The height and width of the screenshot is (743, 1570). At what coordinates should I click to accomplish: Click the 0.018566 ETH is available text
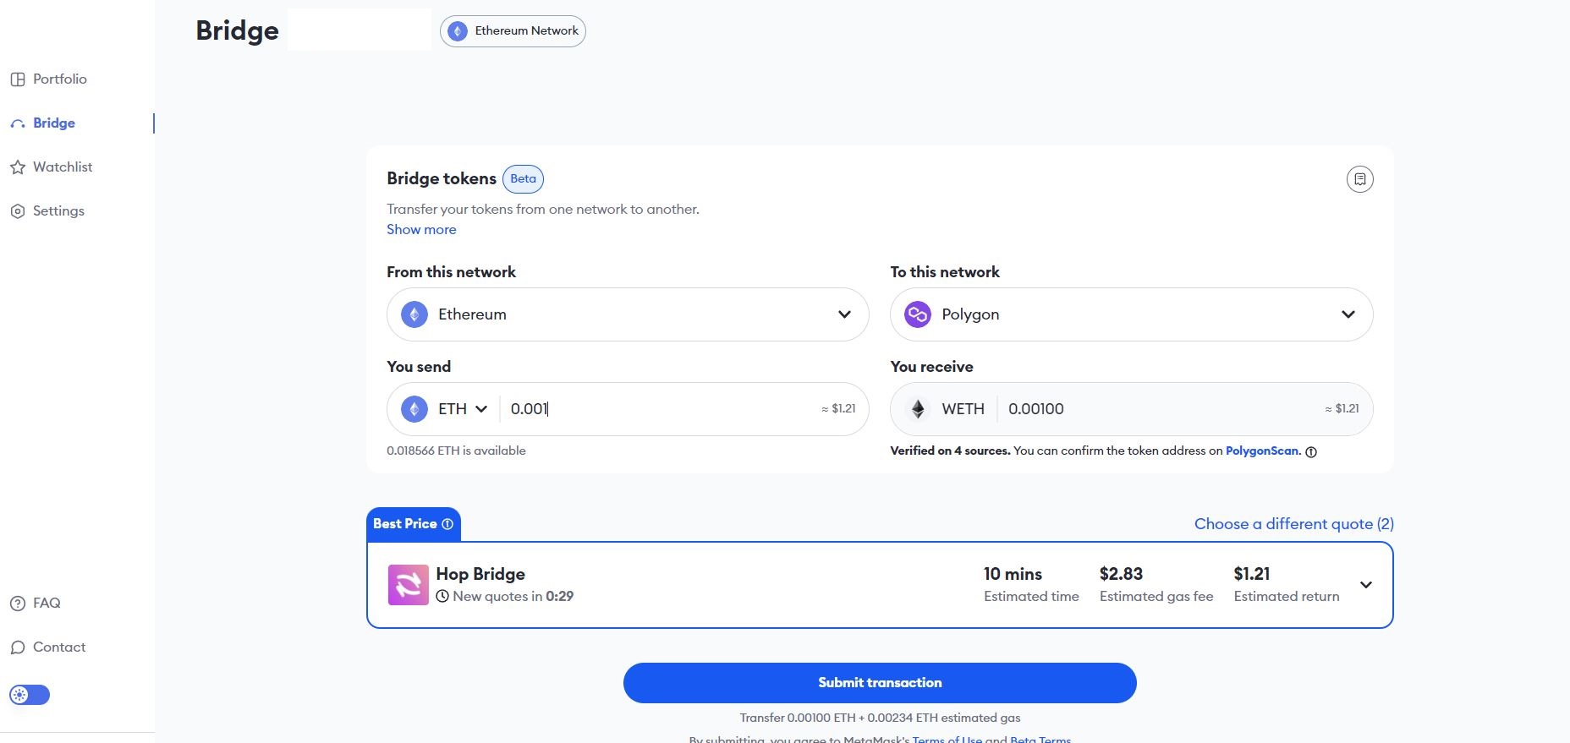(456, 451)
